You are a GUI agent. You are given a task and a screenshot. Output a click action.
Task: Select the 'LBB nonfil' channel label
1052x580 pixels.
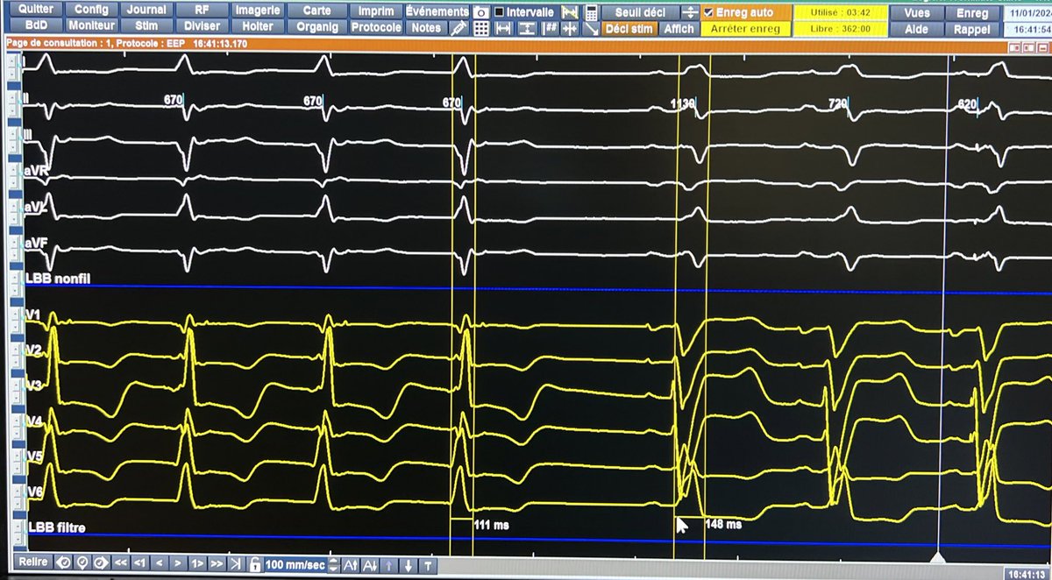coord(59,278)
